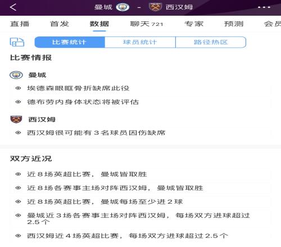Tap eye icon beside 西汉姆很可能有3名球员因伤缺席

(x=18, y=132)
